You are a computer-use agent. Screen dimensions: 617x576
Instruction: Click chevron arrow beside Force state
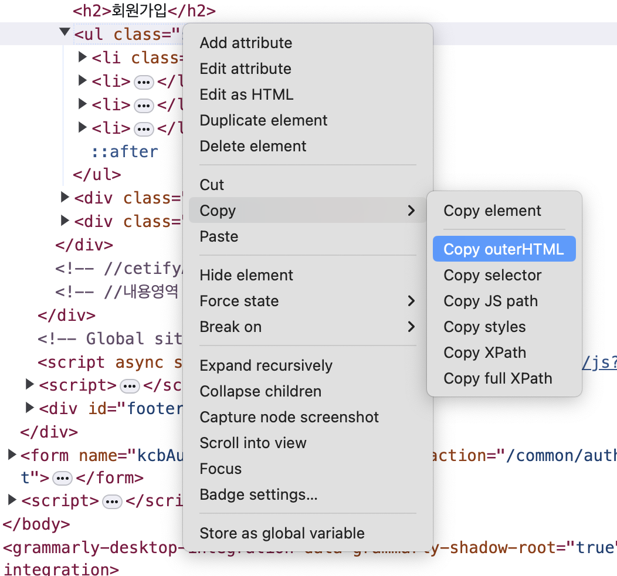pyautogui.click(x=411, y=301)
